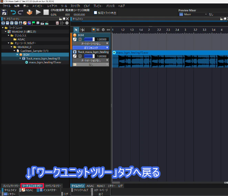
Task: Open tree settings gear icon
Action: [67, 23]
